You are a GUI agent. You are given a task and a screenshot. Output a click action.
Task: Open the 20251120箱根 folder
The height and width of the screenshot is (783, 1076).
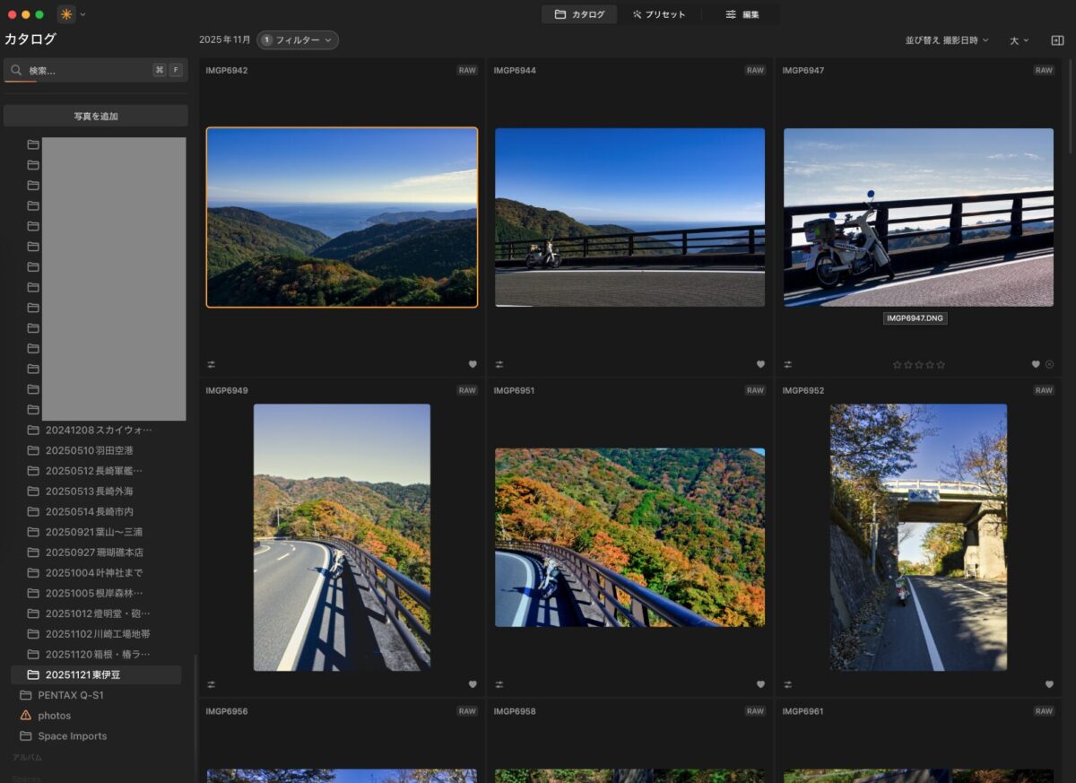click(x=98, y=654)
